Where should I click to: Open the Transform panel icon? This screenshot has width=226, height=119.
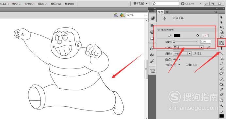(x=152, y=38)
